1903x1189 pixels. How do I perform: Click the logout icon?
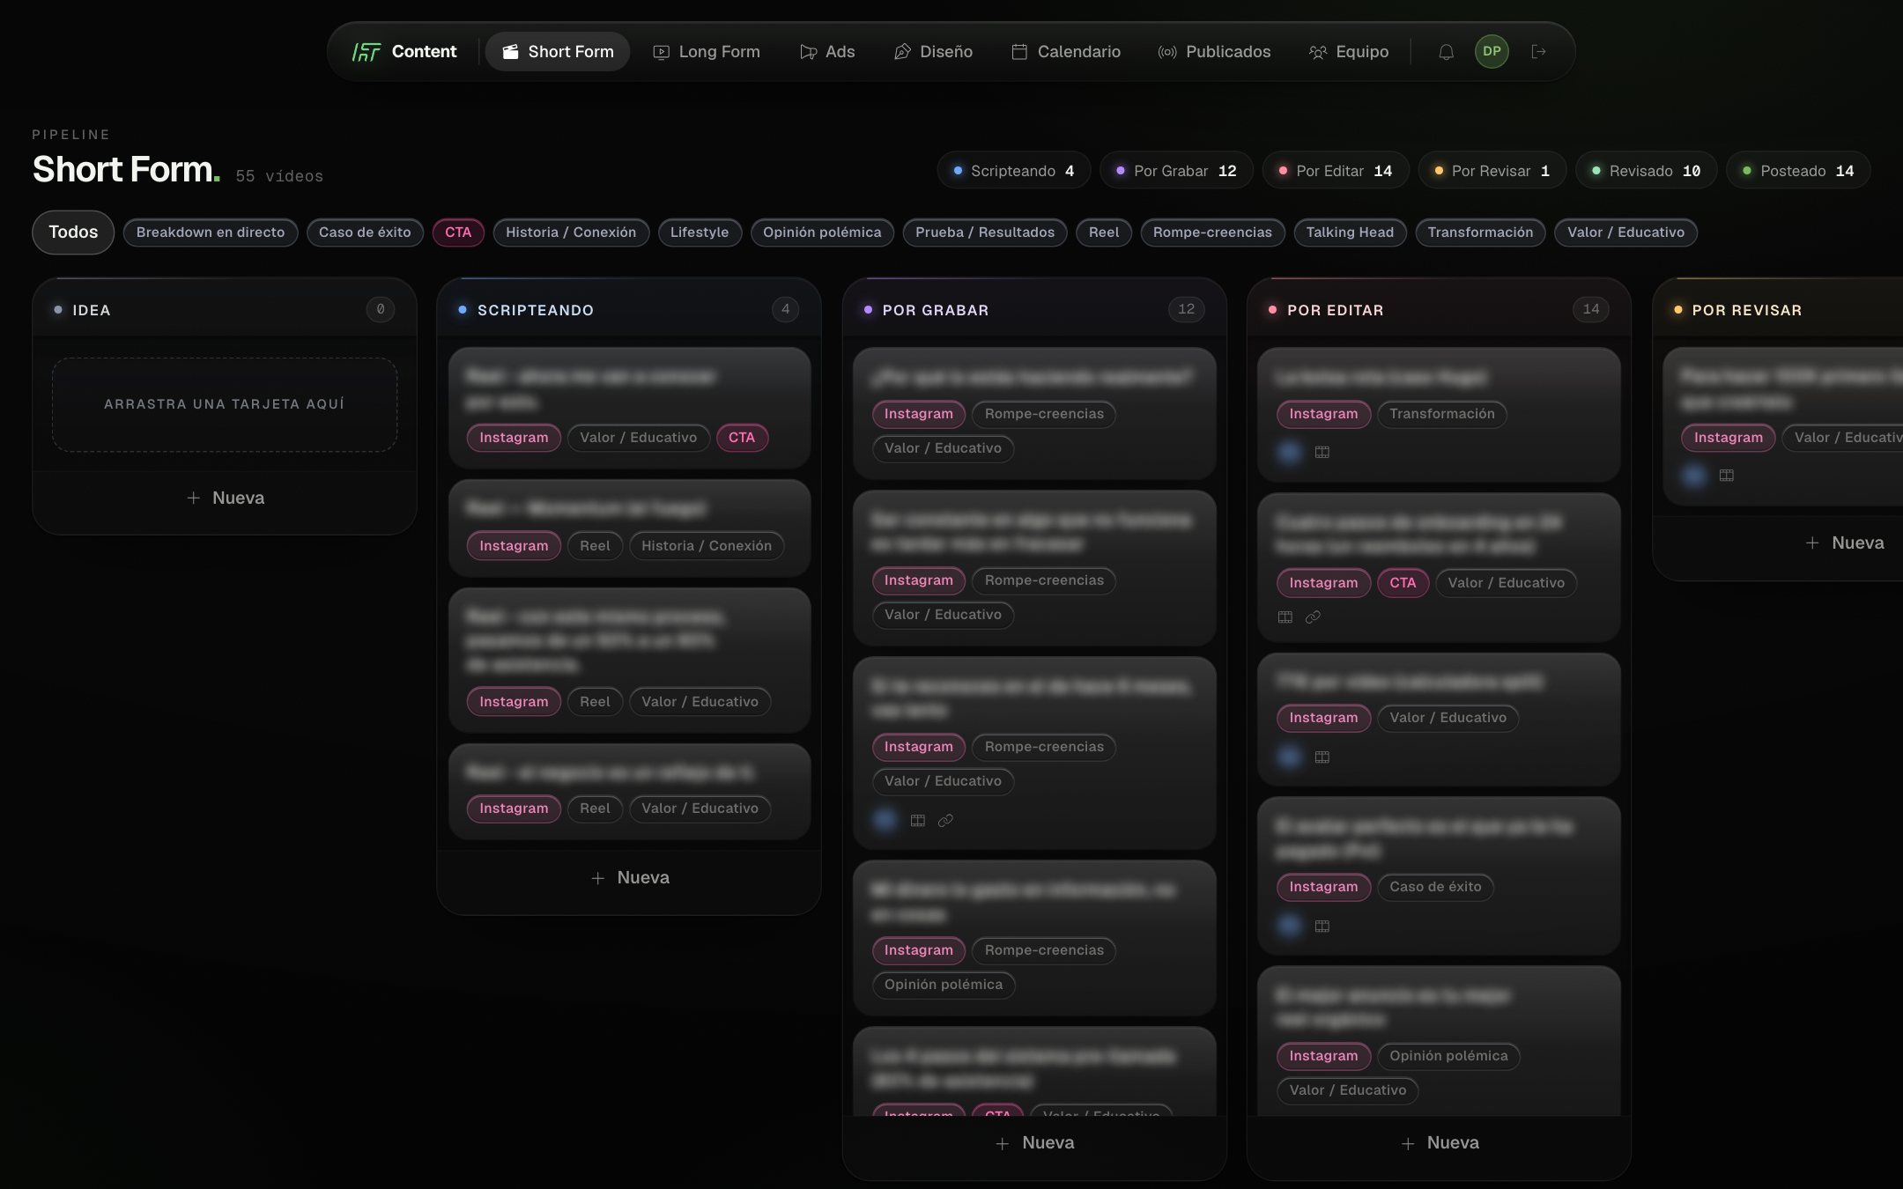pyautogui.click(x=1539, y=52)
